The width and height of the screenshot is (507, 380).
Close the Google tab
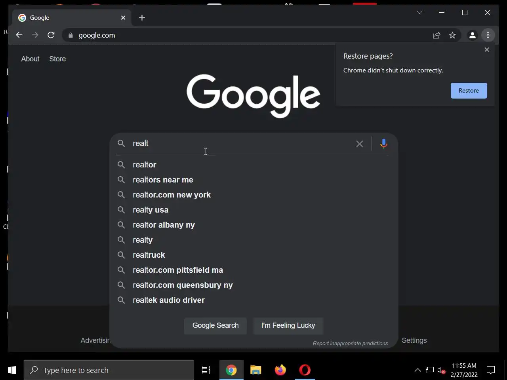point(123,18)
